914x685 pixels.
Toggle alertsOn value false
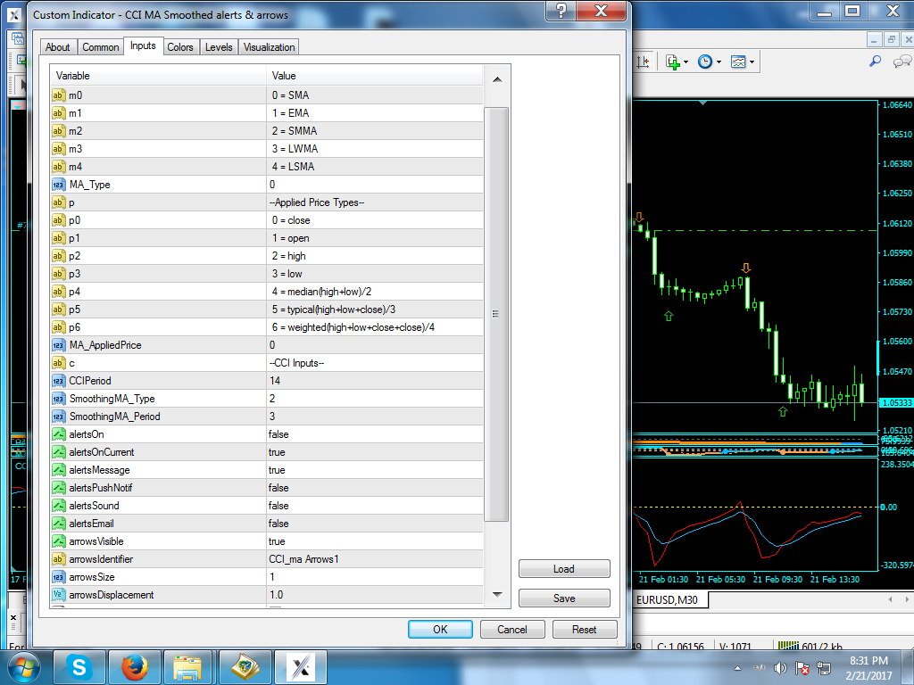[375, 434]
